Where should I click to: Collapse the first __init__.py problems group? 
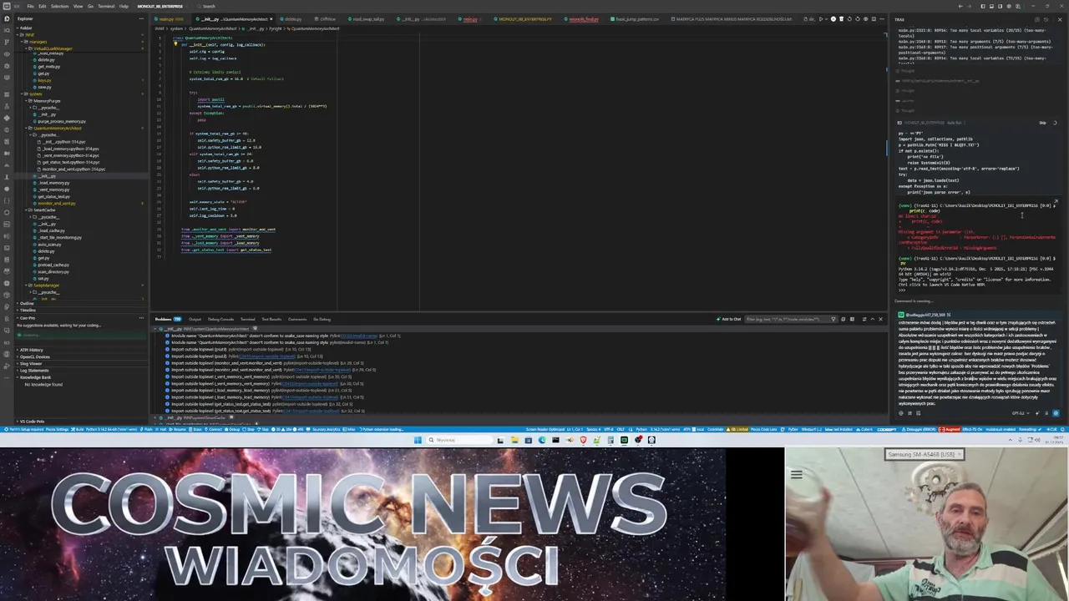(x=157, y=329)
